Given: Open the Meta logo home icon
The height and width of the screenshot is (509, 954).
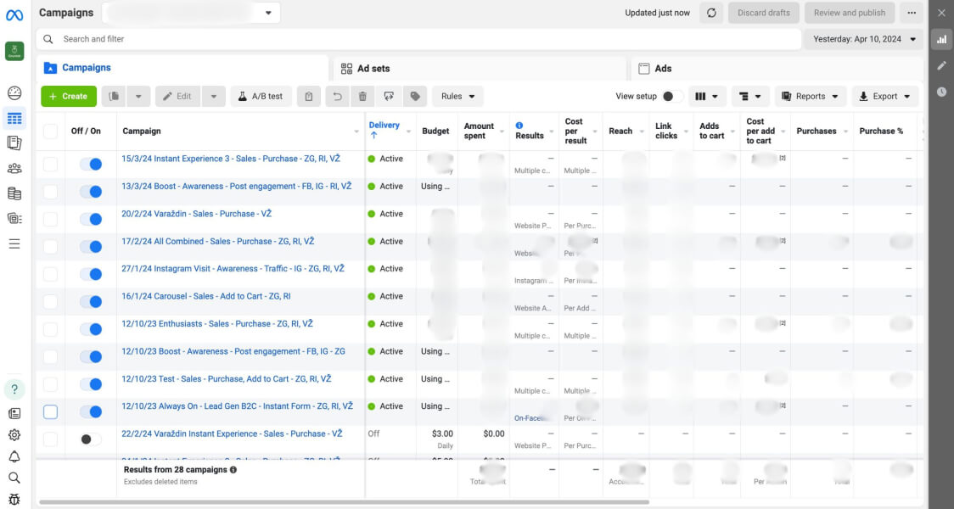Looking at the screenshot, I should pyautogui.click(x=14, y=15).
